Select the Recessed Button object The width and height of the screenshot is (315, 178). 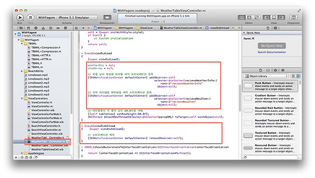[270, 148]
